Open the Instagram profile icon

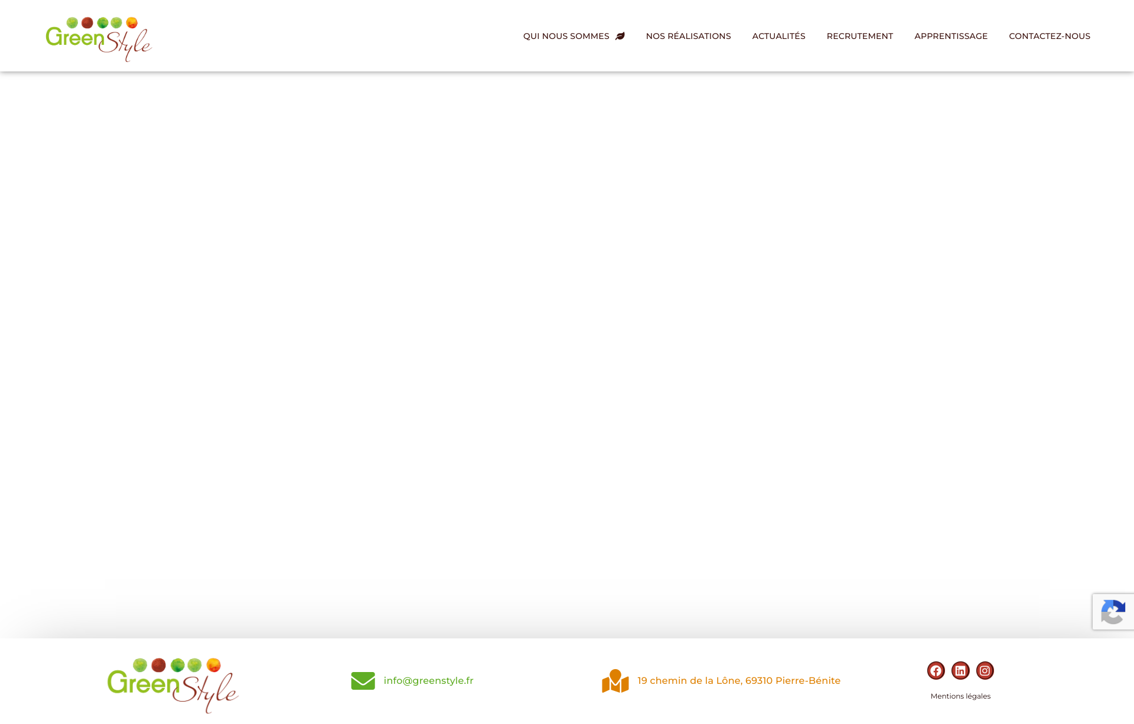(985, 671)
